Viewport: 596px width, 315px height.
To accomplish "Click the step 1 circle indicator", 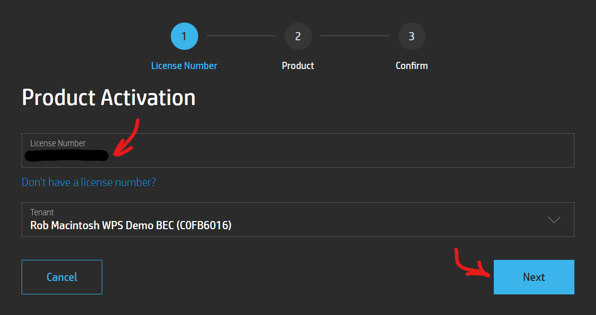I will 184,36.
